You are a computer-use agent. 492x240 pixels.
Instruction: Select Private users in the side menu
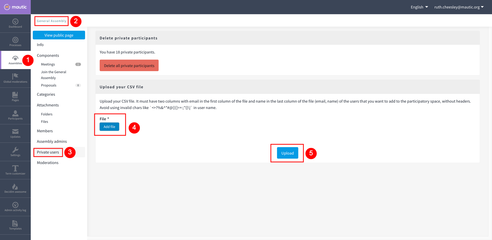pyautogui.click(x=48, y=152)
